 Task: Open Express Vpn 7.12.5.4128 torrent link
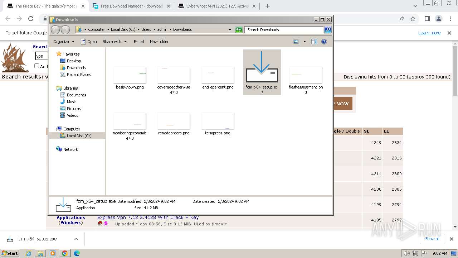pos(148,218)
